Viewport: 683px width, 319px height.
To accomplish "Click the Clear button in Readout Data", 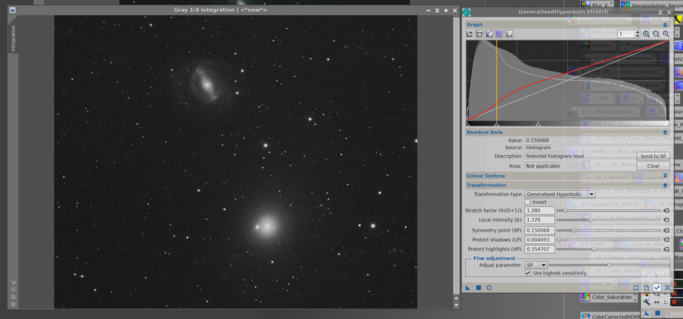I will tap(653, 166).
